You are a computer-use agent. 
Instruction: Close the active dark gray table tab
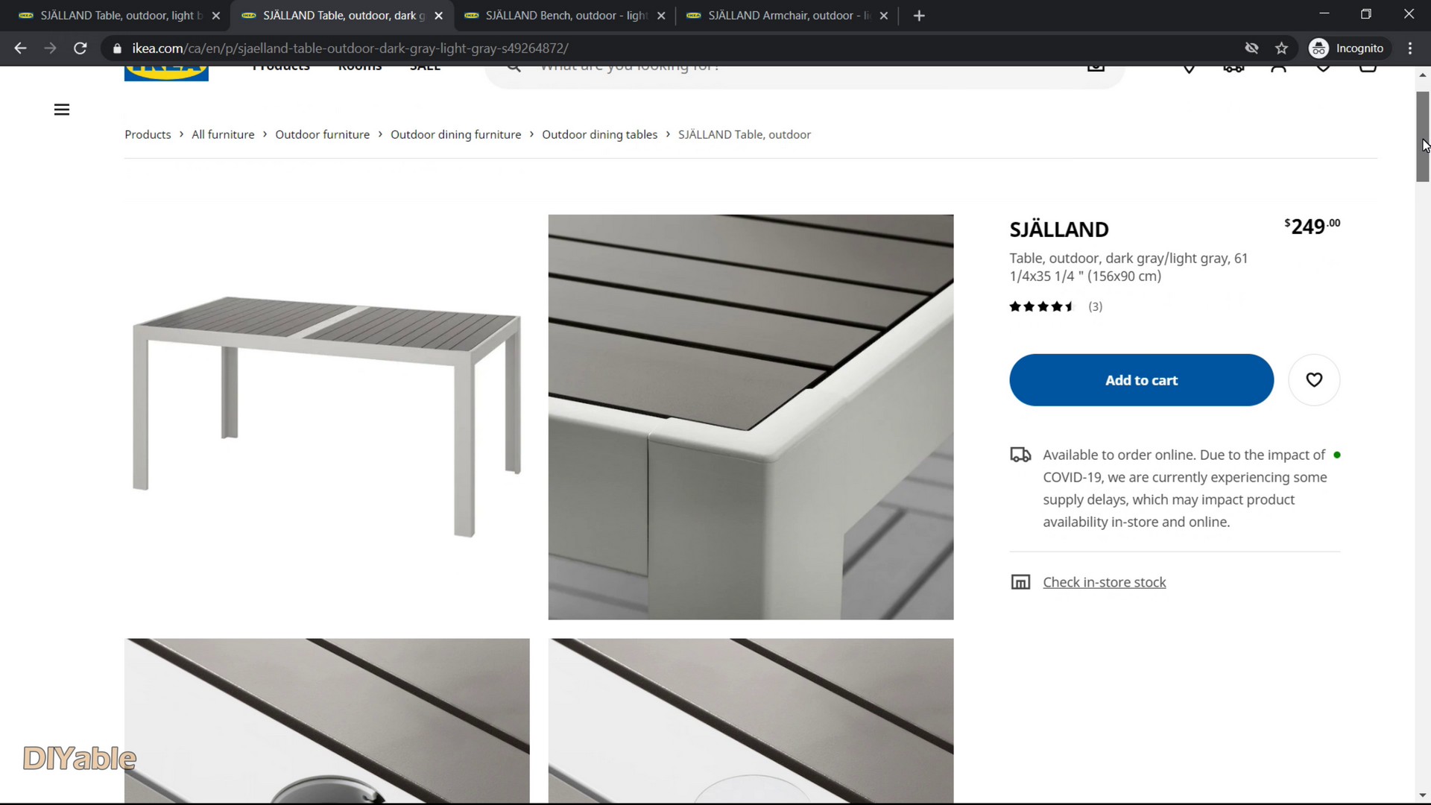tap(439, 16)
